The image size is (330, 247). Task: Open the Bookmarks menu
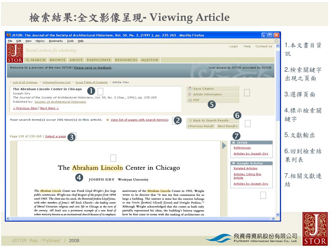pos(56,41)
